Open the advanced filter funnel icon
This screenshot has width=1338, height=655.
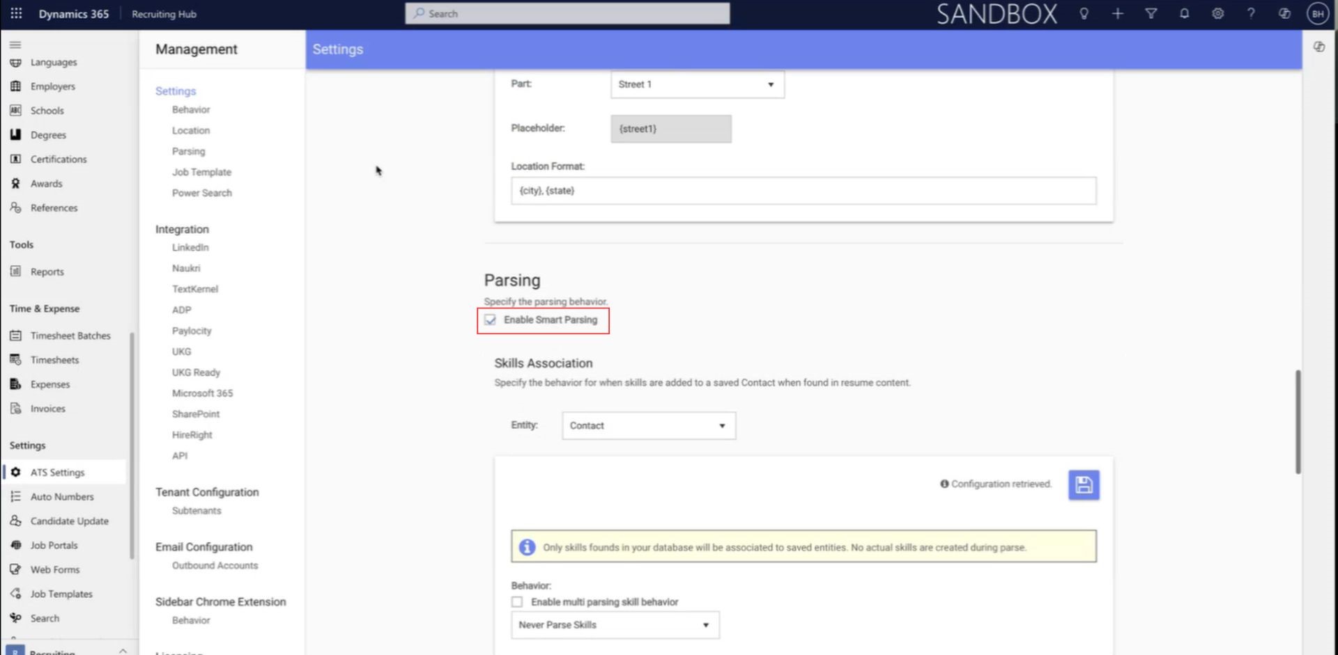click(1151, 13)
